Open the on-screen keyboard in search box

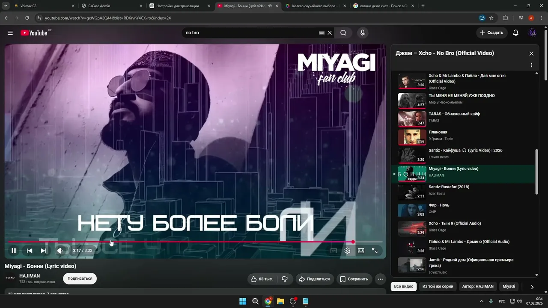(x=322, y=33)
